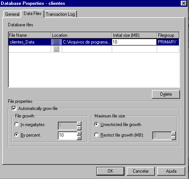Confirm with the OK button
The image size is (189, 179).
110,171
